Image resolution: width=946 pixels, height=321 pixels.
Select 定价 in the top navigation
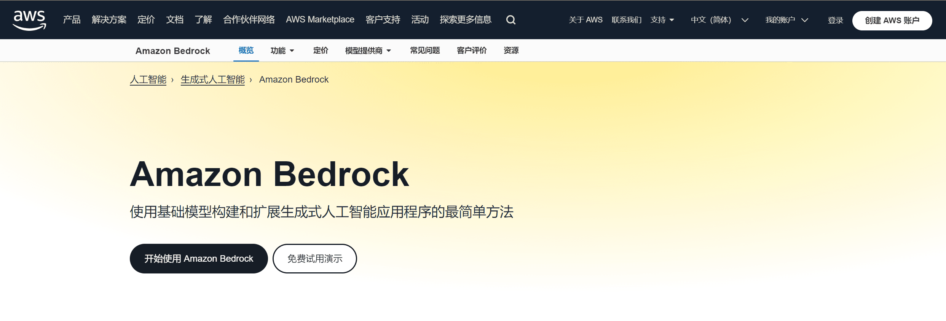point(146,20)
